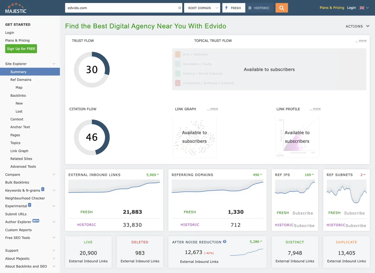Click the green Sign Up for FREE button

pos(21,49)
